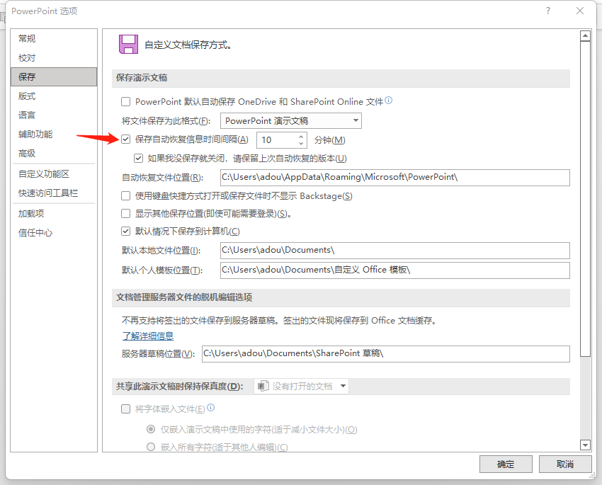Click the info icon beside the OneDrive autosave option
The image size is (602, 485).
tap(389, 100)
